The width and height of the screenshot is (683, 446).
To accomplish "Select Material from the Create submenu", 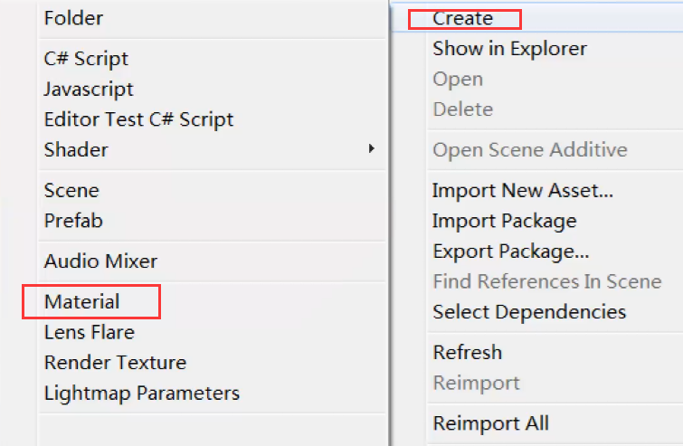I will (x=82, y=301).
